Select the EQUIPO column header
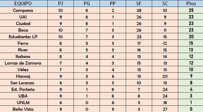This screenshot has height=112, width=203. pyautogui.click(x=24, y=3)
